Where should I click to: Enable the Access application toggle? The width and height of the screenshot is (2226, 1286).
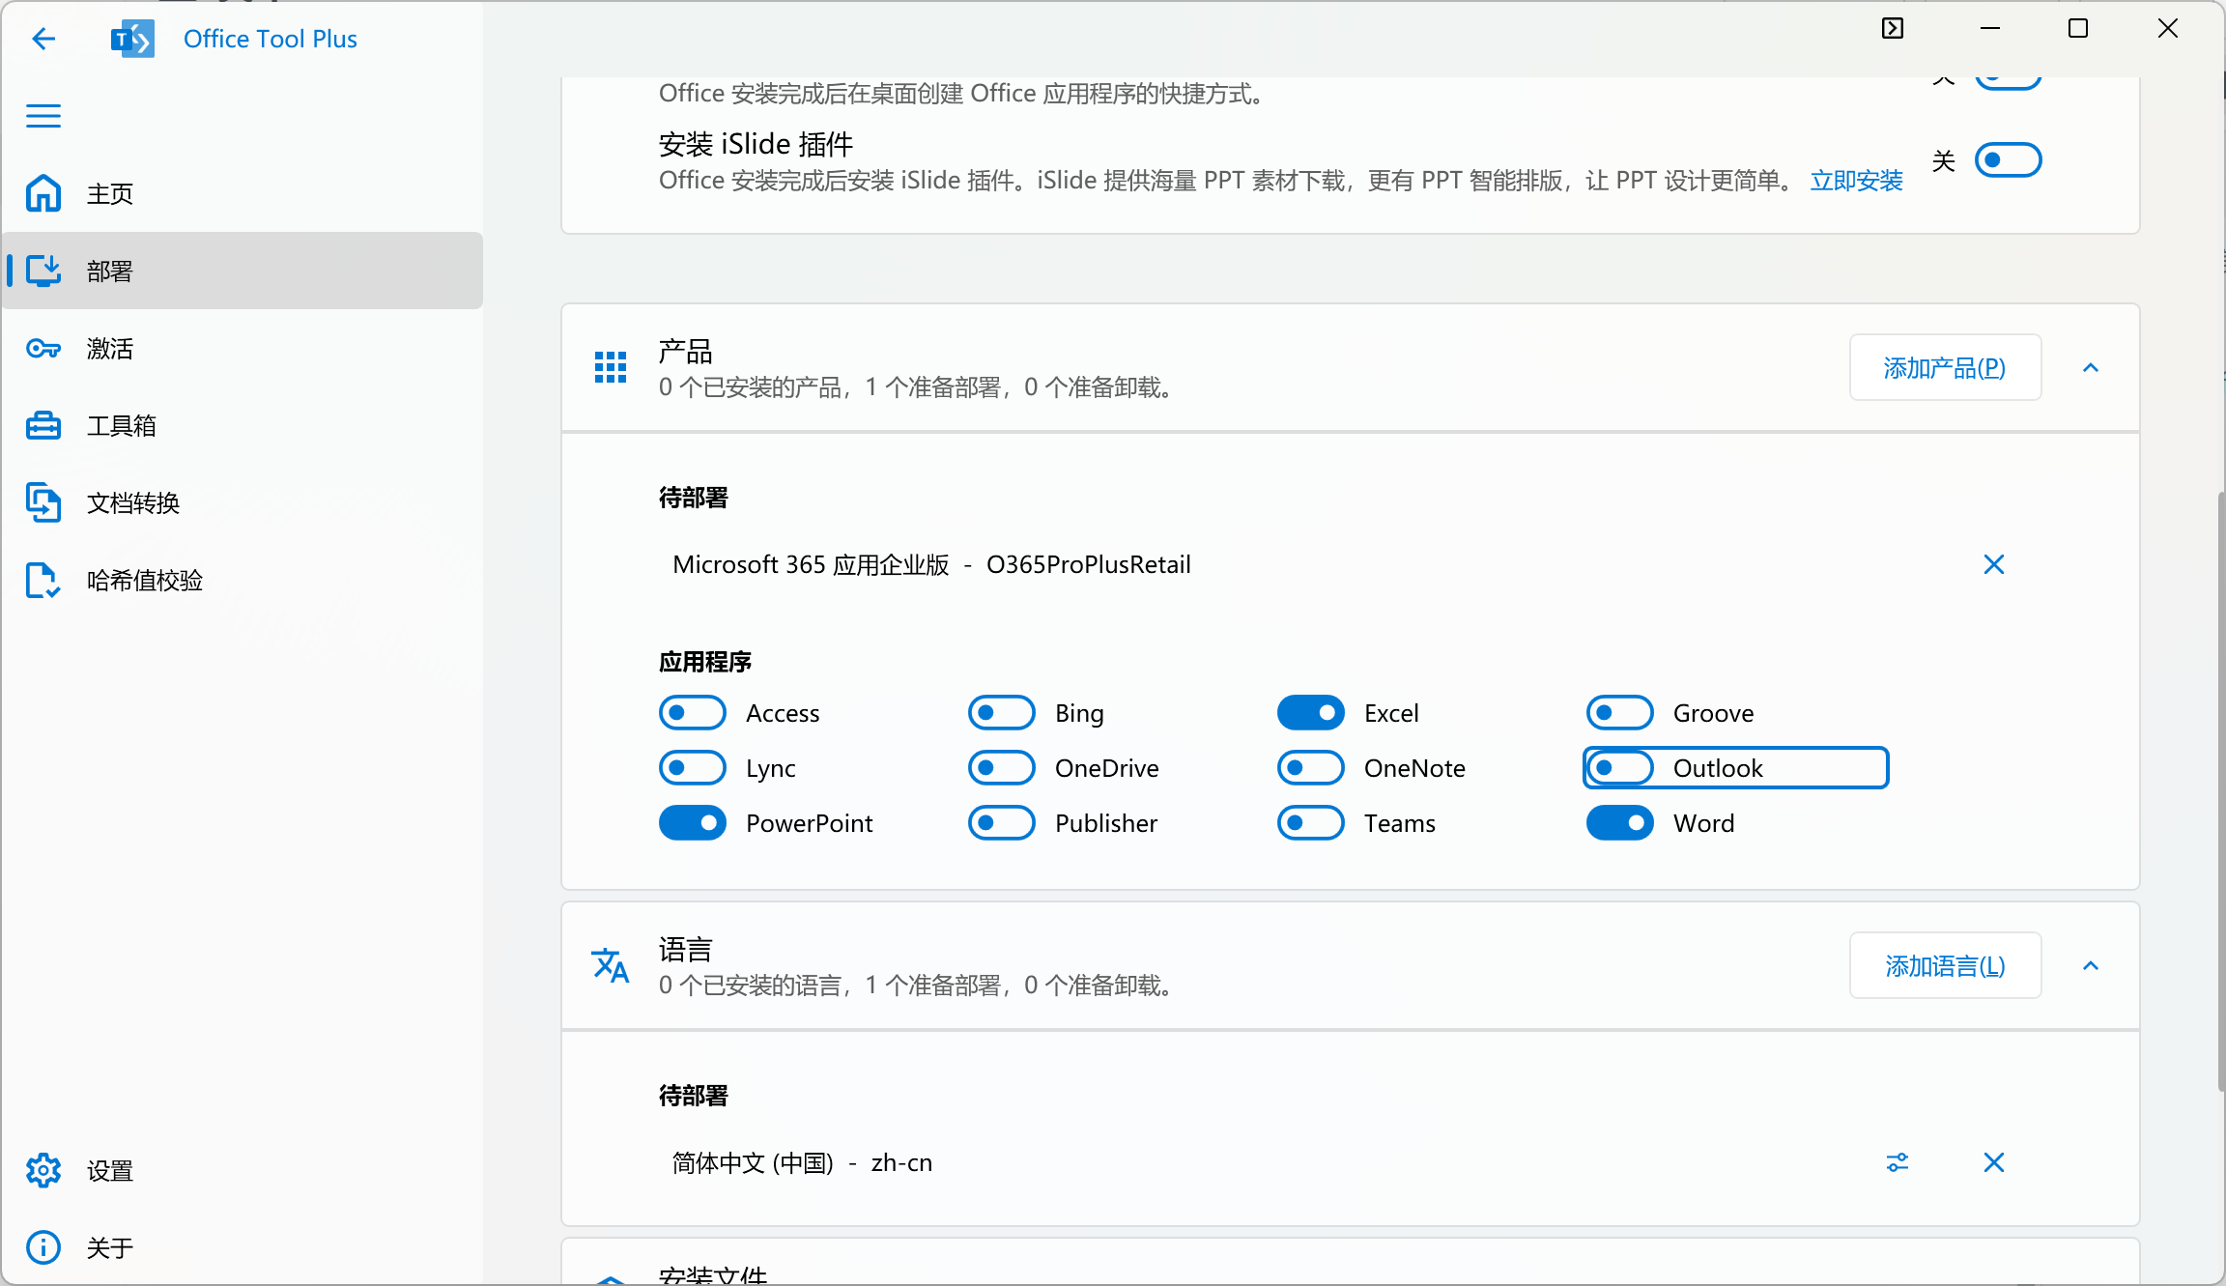pyautogui.click(x=693, y=713)
